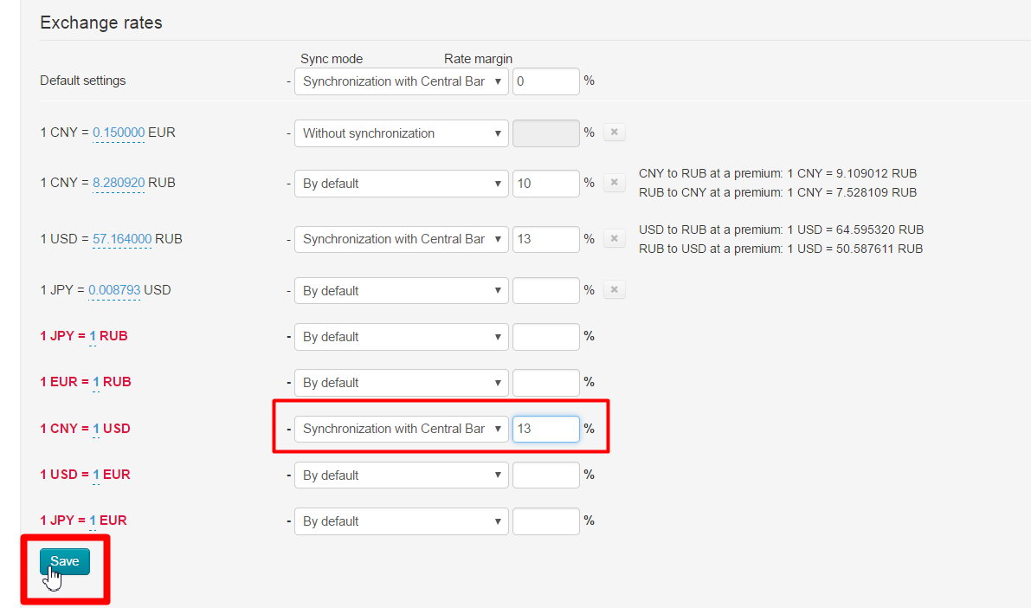Image resolution: width=1031 pixels, height=608 pixels.
Task: Edit the 0.150000 CNY to EUR rate
Action: coord(119,133)
